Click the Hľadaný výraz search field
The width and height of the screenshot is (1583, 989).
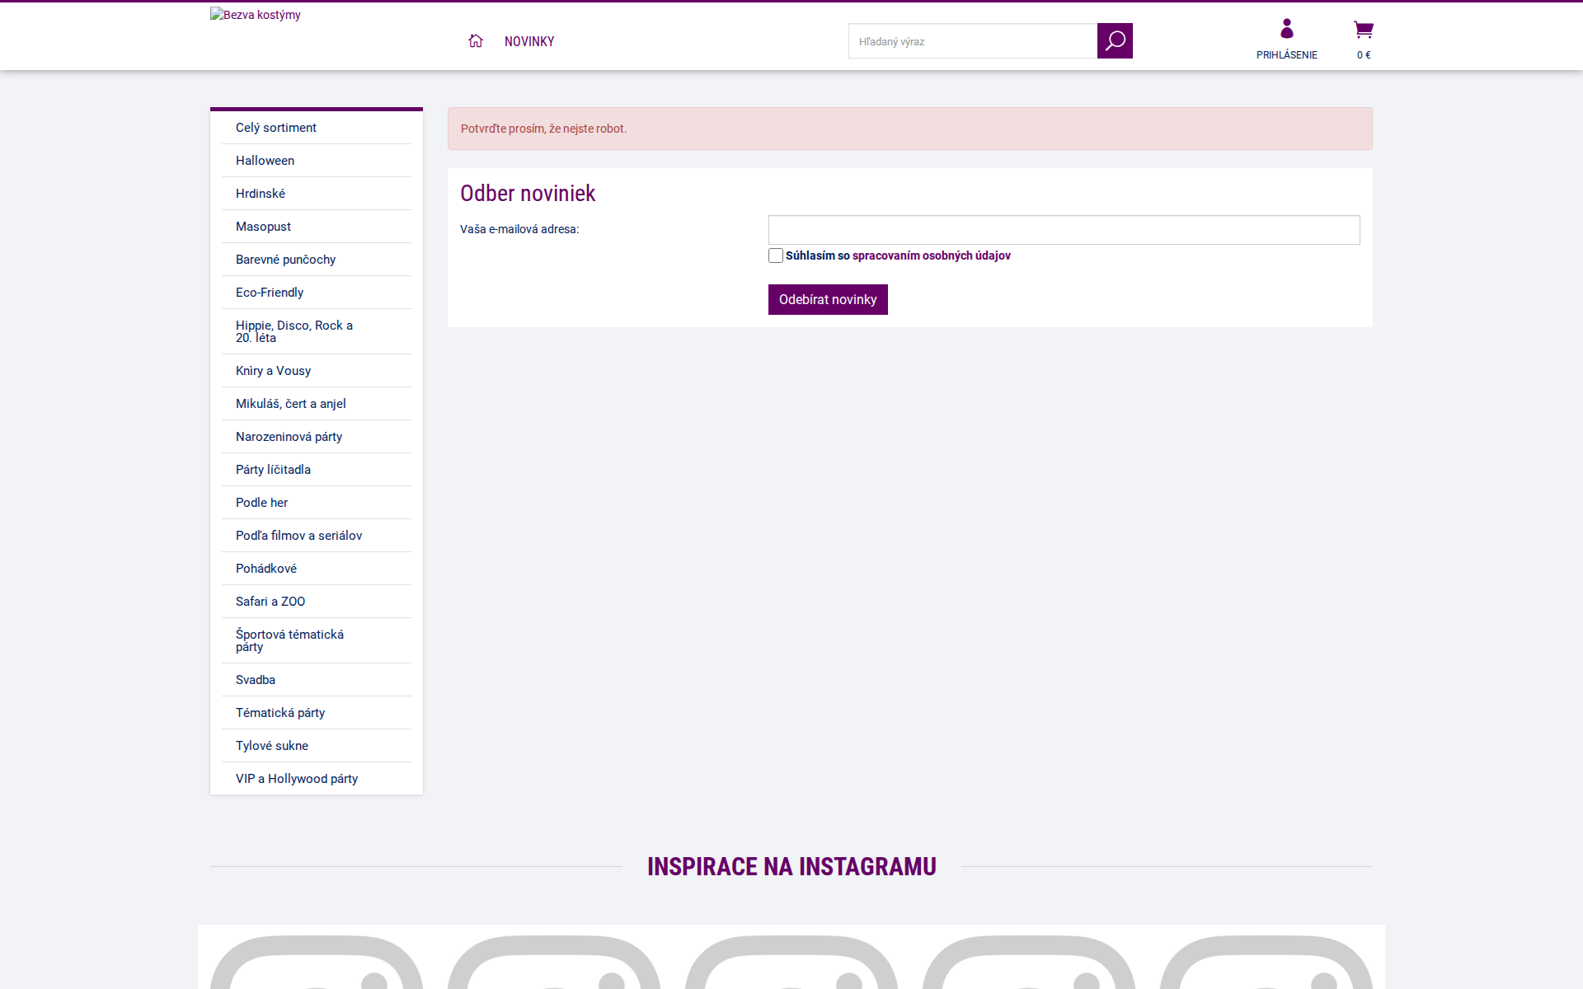pyautogui.click(x=973, y=41)
